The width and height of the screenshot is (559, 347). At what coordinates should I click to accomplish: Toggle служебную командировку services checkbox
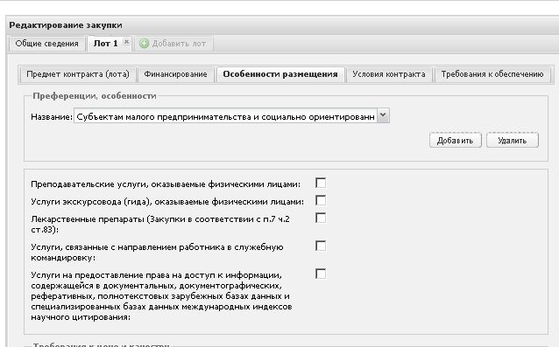click(321, 246)
